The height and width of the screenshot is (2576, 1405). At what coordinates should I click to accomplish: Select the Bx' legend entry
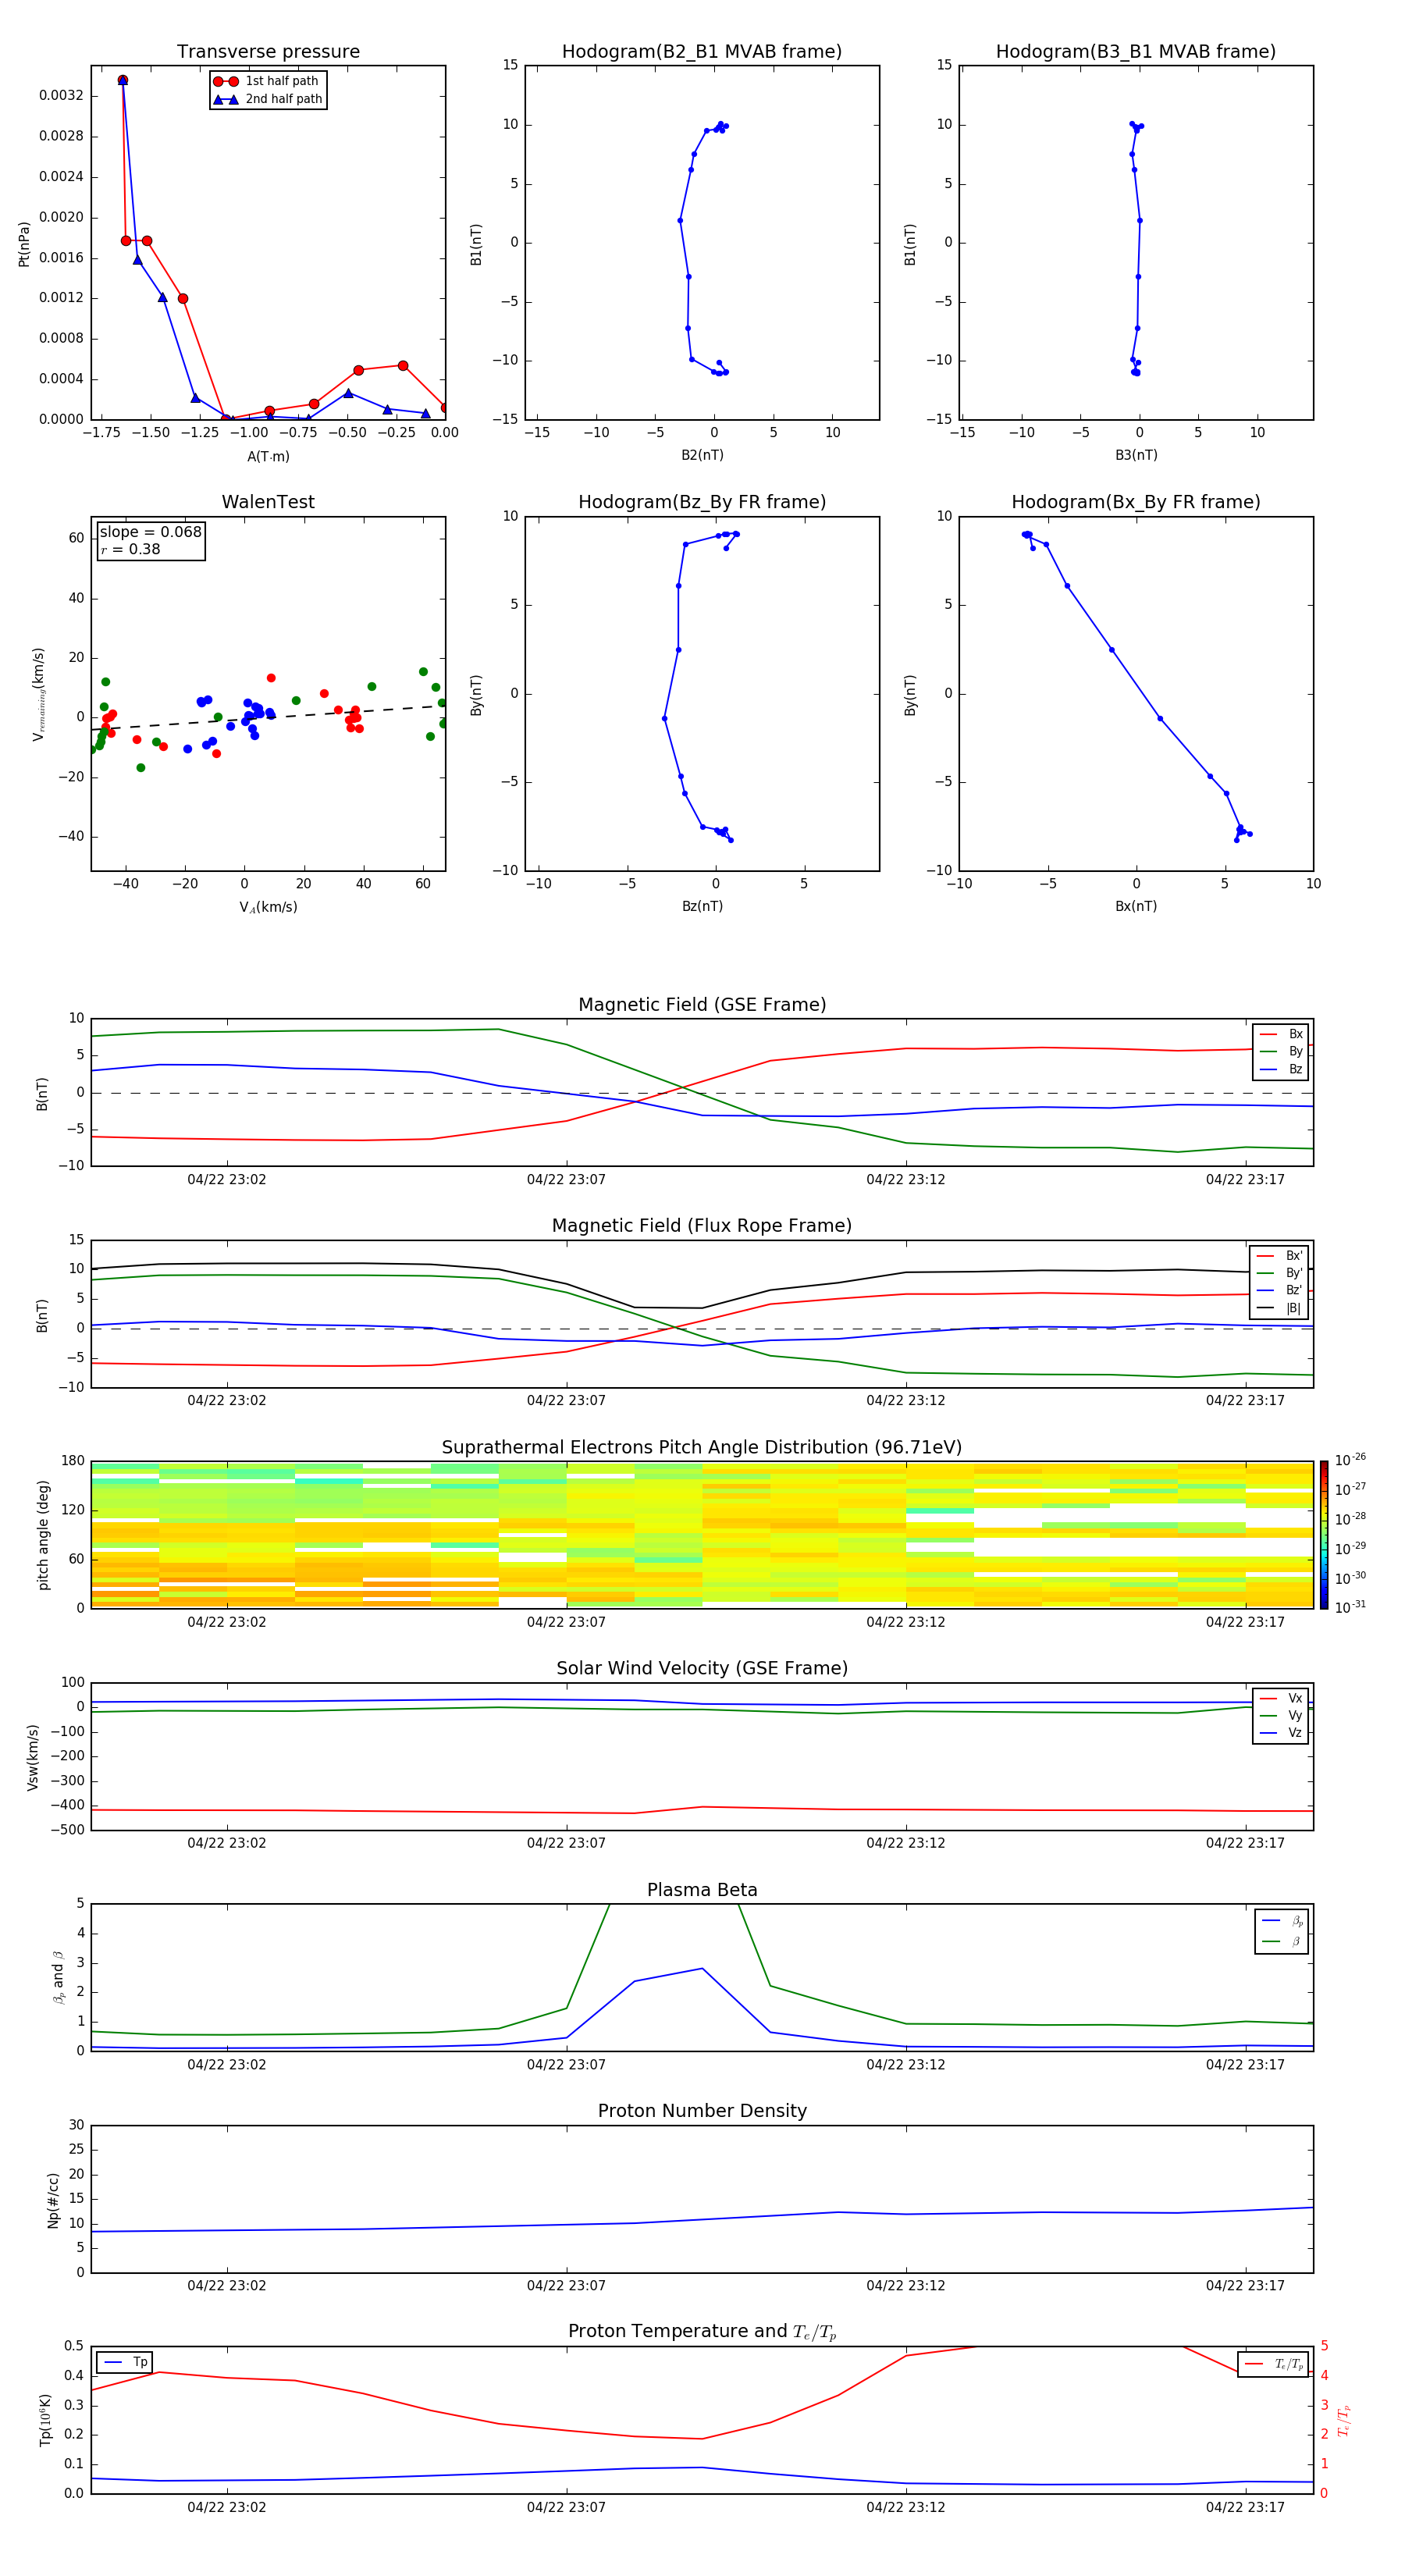coord(1280,1256)
